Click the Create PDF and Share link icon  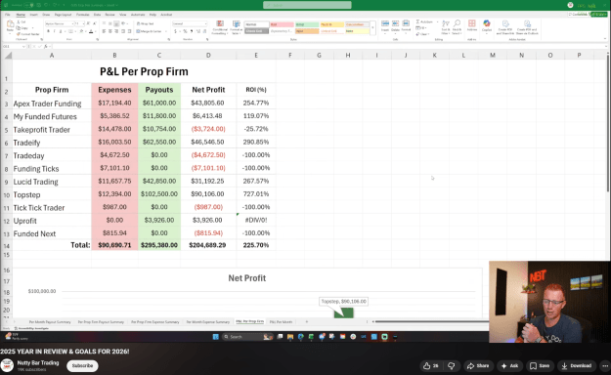[x=505, y=23]
